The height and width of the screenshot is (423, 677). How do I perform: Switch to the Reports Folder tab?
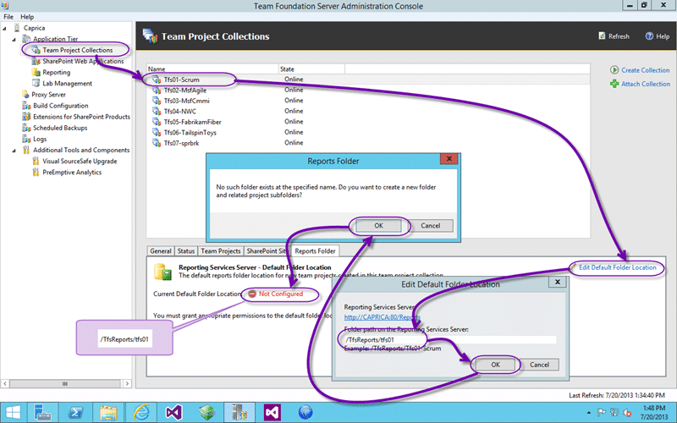(x=315, y=250)
